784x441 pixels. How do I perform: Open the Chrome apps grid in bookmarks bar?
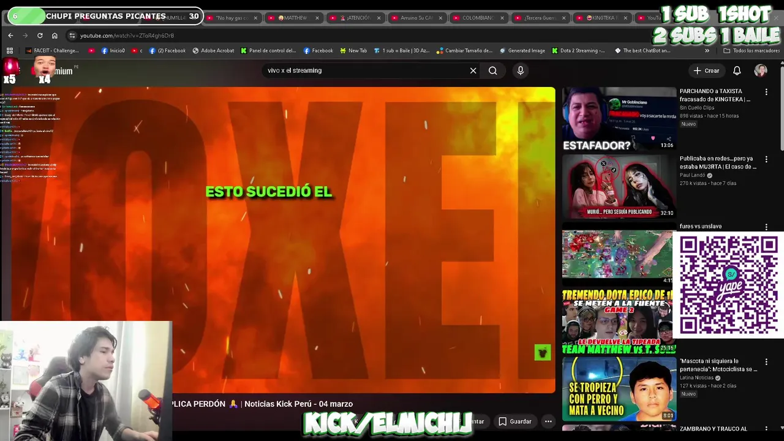pyautogui.click(x=10, y=51)
